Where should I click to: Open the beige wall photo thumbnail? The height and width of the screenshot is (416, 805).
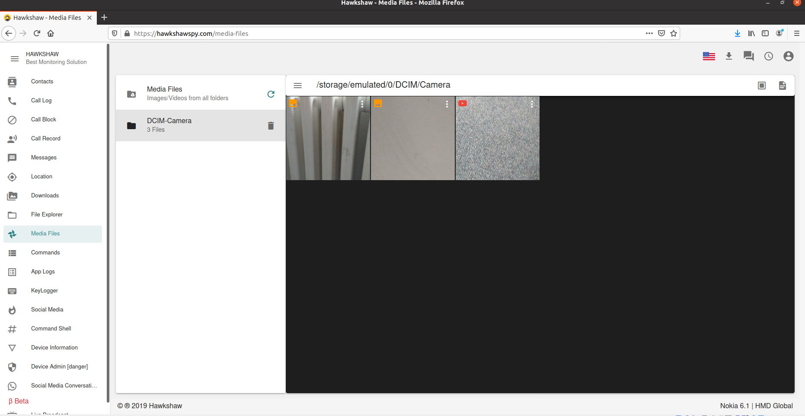[413, 138]
